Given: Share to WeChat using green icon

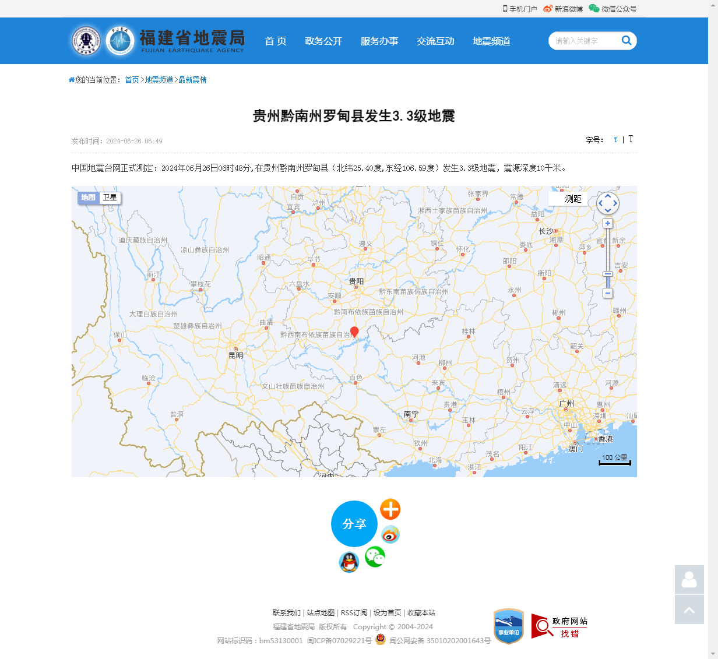Looking at the screenshot, I should pos(375,556).
